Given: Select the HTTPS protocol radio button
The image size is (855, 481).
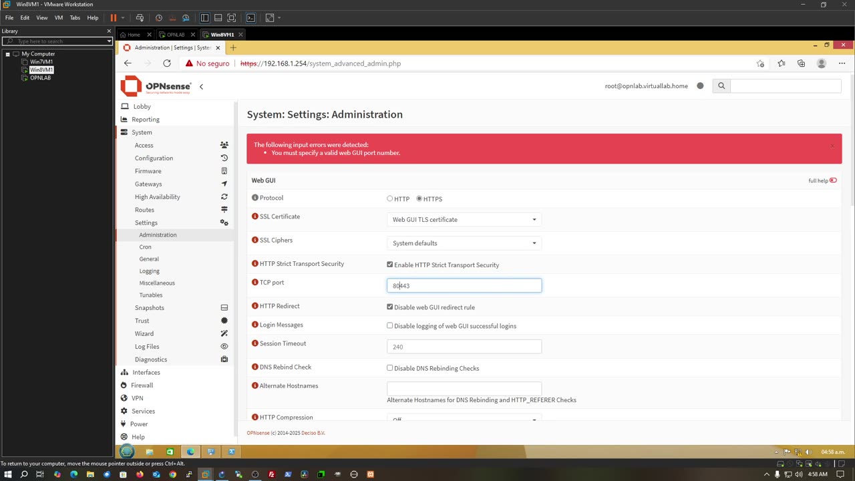Looking at the screenshot, I should (419, 198).
